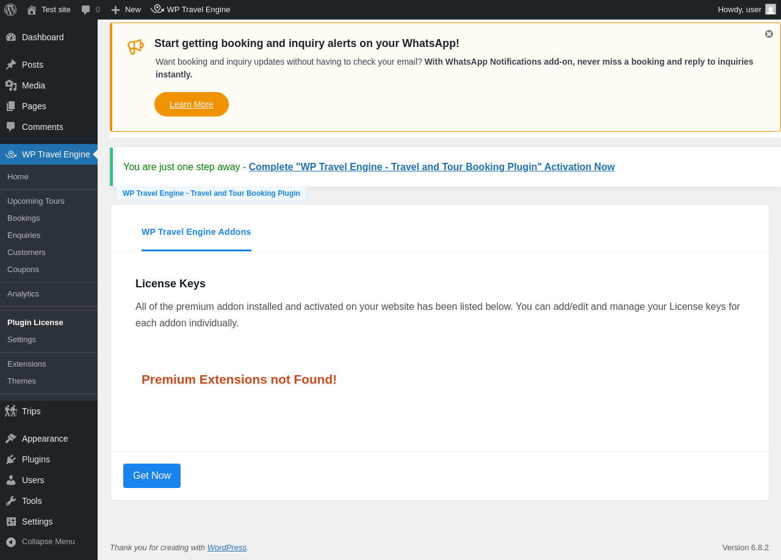Click the New plus icon

(x=115, y=10)
